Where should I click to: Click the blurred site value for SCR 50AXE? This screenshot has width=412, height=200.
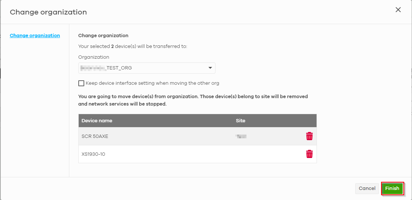click(x=241, y=136)
